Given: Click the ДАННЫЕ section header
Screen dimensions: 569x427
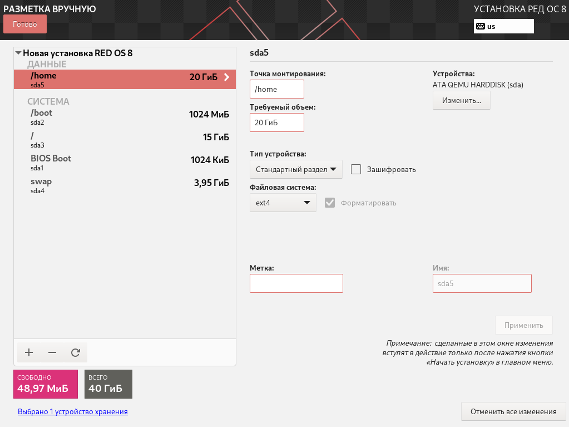Looking at the screenshot, I should tap(47, 64).
